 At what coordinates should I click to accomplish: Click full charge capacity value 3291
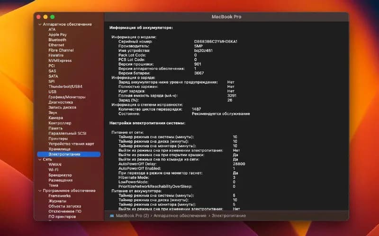[x=232, y=96]
